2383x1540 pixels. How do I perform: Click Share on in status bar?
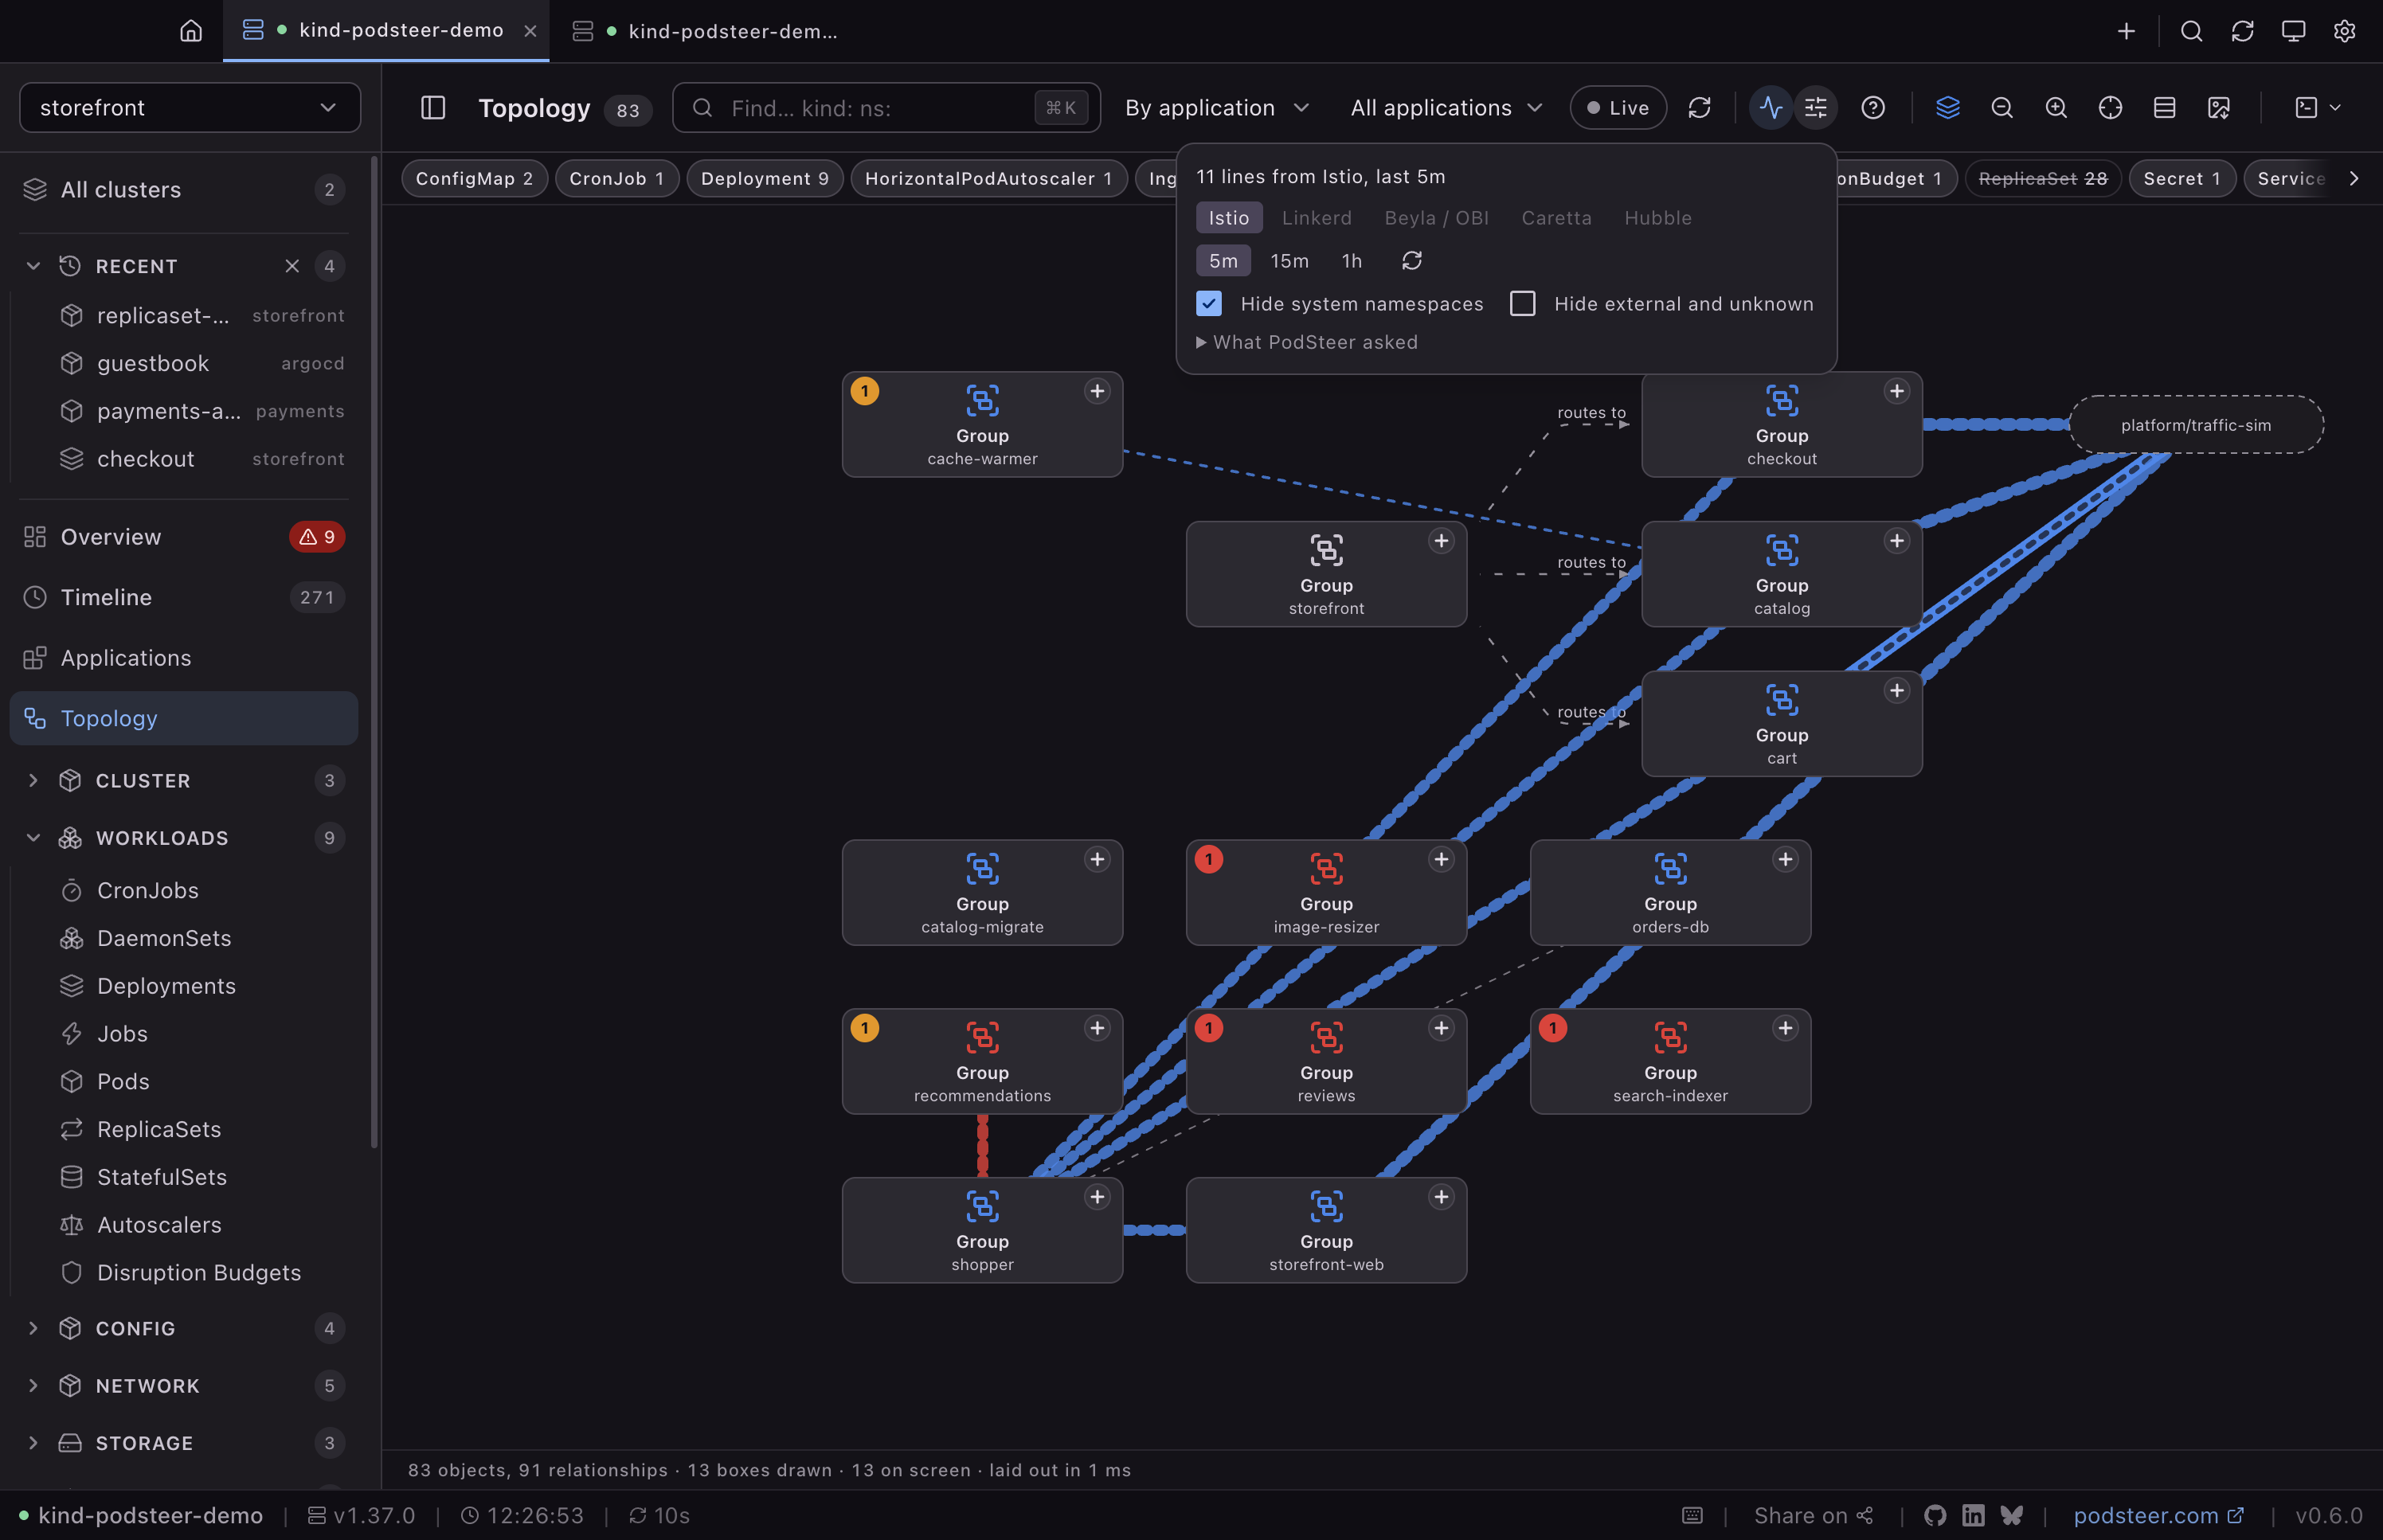[x=1813, y=1515]
